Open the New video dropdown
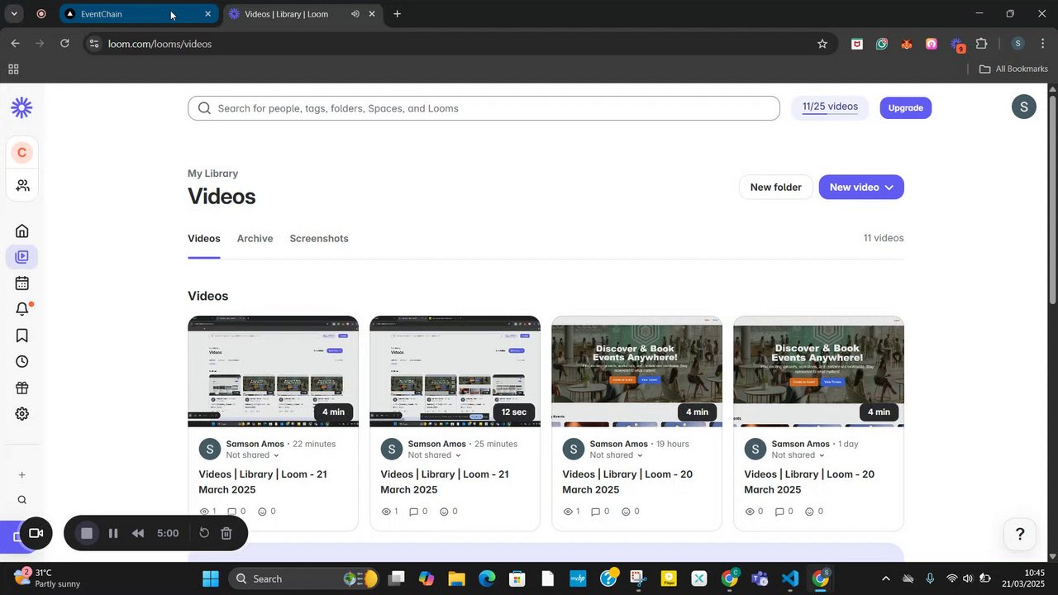Viewport: 1058px width, 595px height. pyautogui.click(x=861, y=188)
